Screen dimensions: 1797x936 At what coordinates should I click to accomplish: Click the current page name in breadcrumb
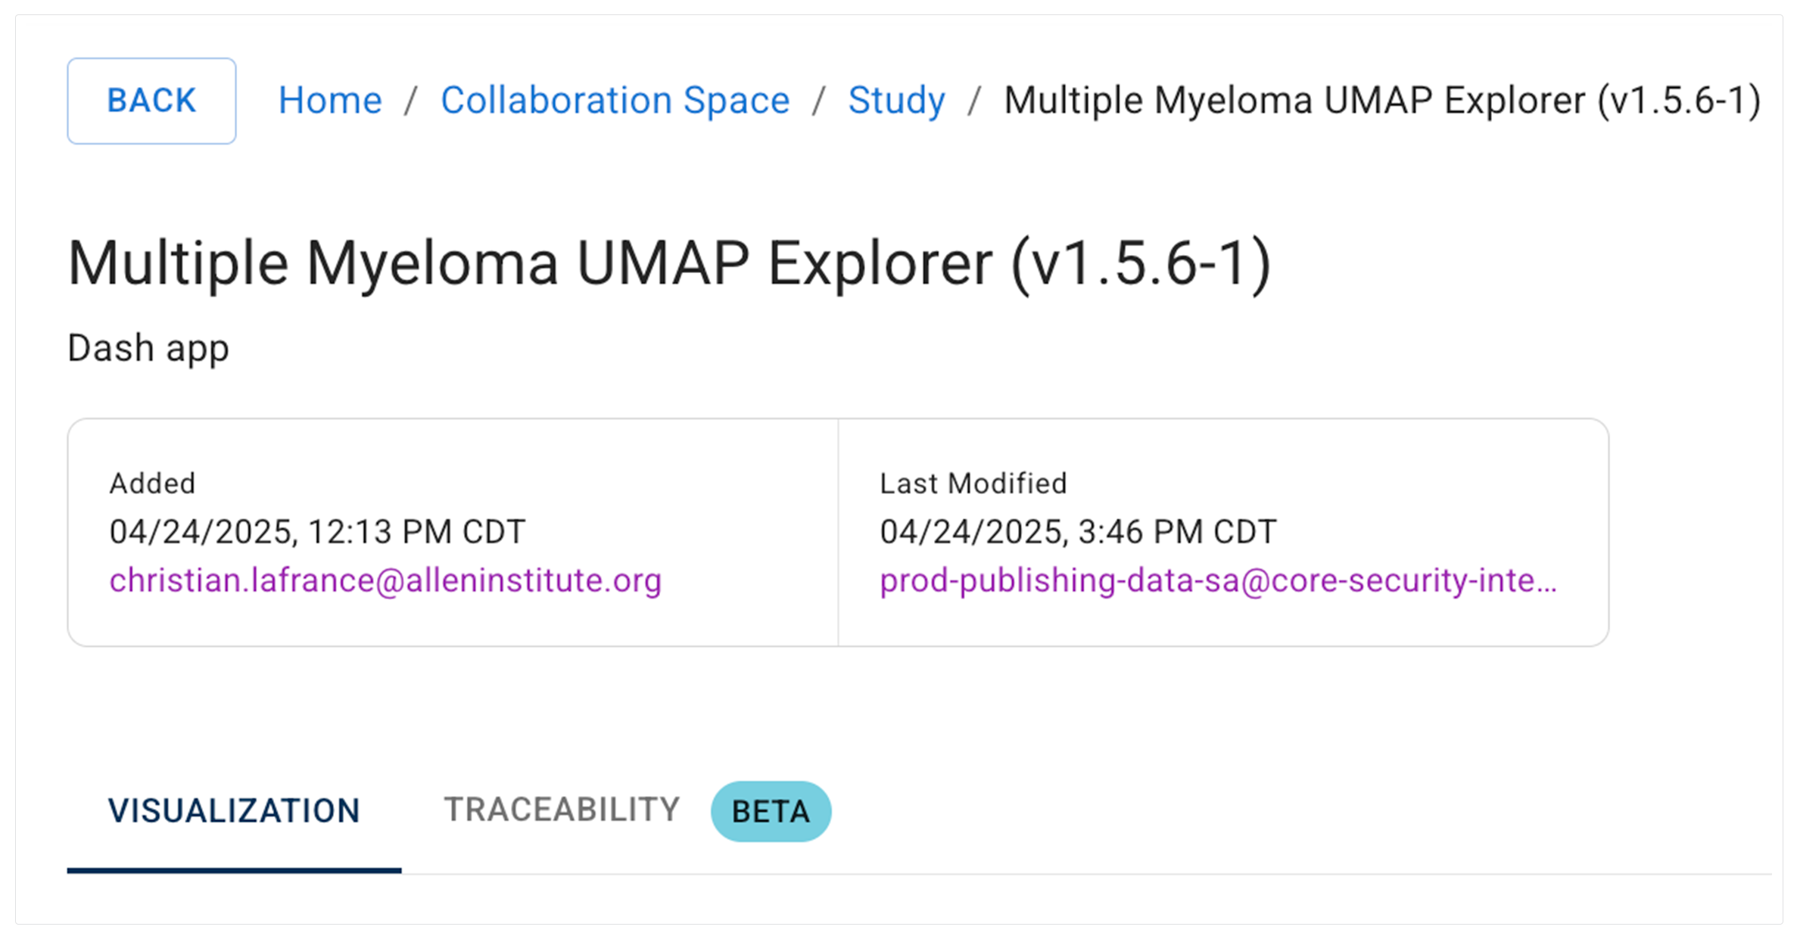[x=1381, y=101]
